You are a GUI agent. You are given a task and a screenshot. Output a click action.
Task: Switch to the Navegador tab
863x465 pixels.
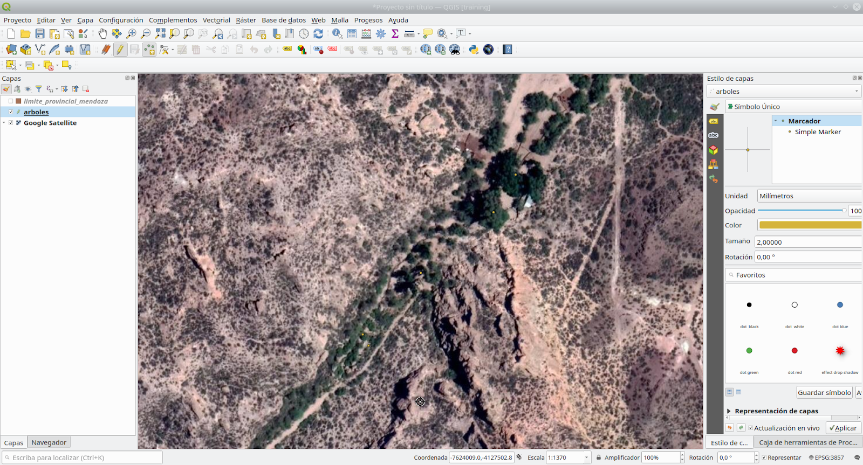49,442
